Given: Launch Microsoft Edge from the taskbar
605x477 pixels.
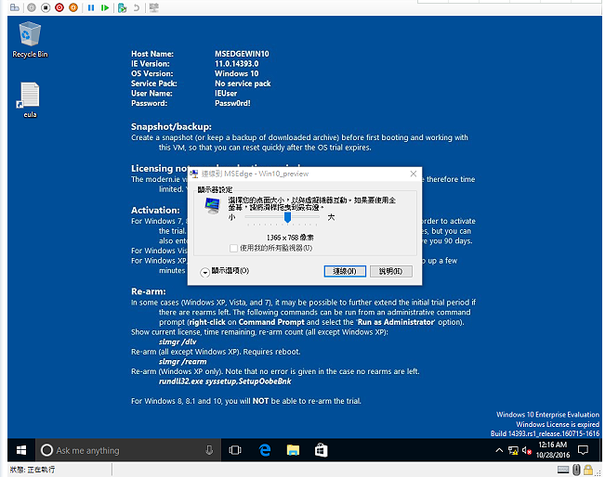Looking at the screenshot, I should tap(265, 450).
